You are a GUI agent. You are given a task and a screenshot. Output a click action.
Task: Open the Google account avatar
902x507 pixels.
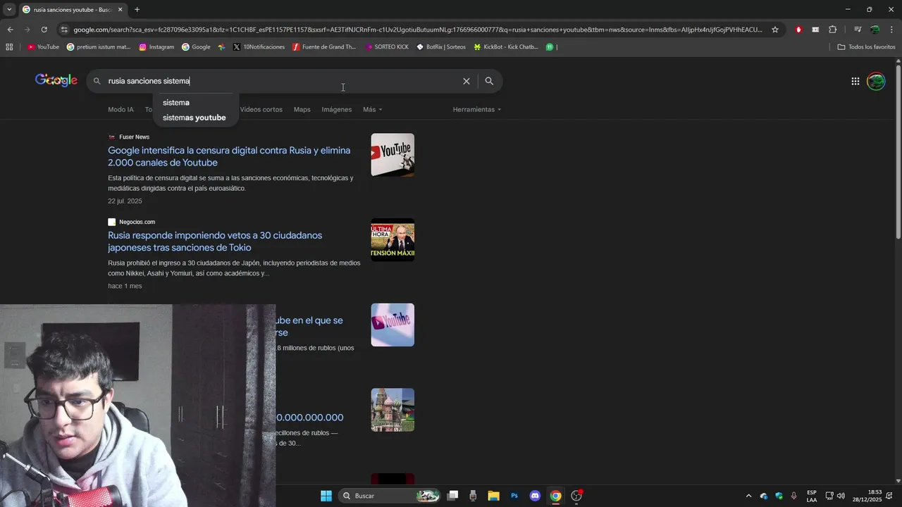[x=876, y=81]
